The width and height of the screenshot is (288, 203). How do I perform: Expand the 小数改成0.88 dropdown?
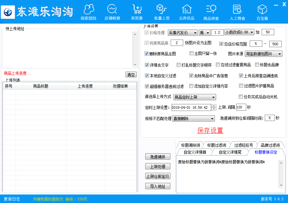pos(239,32)
